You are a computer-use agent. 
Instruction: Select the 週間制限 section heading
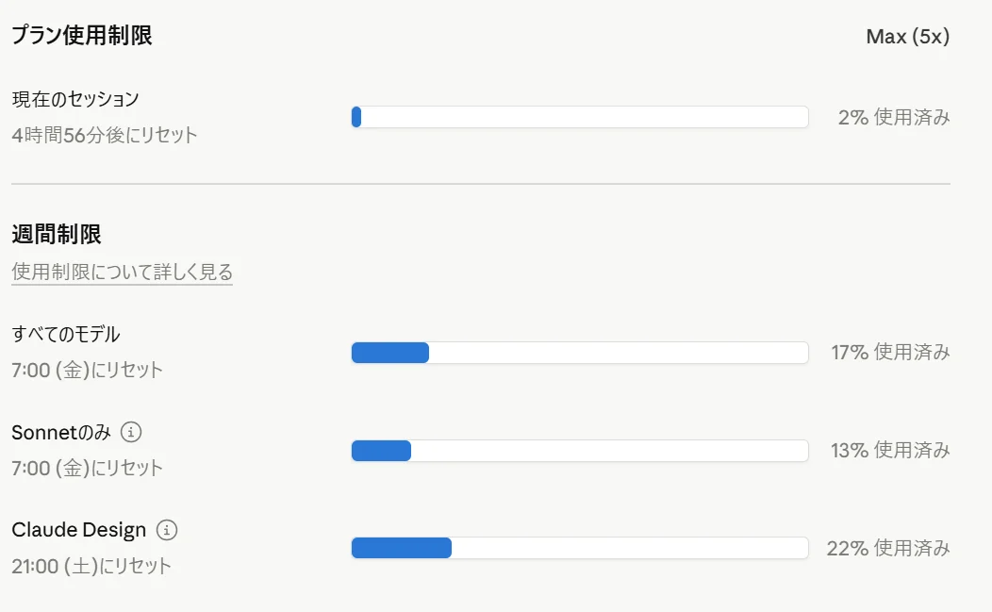[x=57, y=234]
